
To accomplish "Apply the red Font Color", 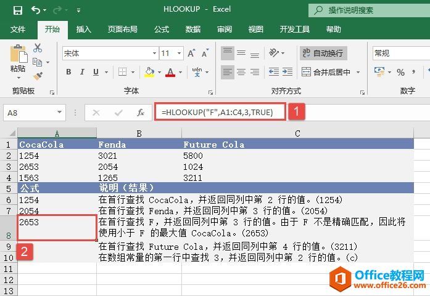I will click(x=170, y=72).
